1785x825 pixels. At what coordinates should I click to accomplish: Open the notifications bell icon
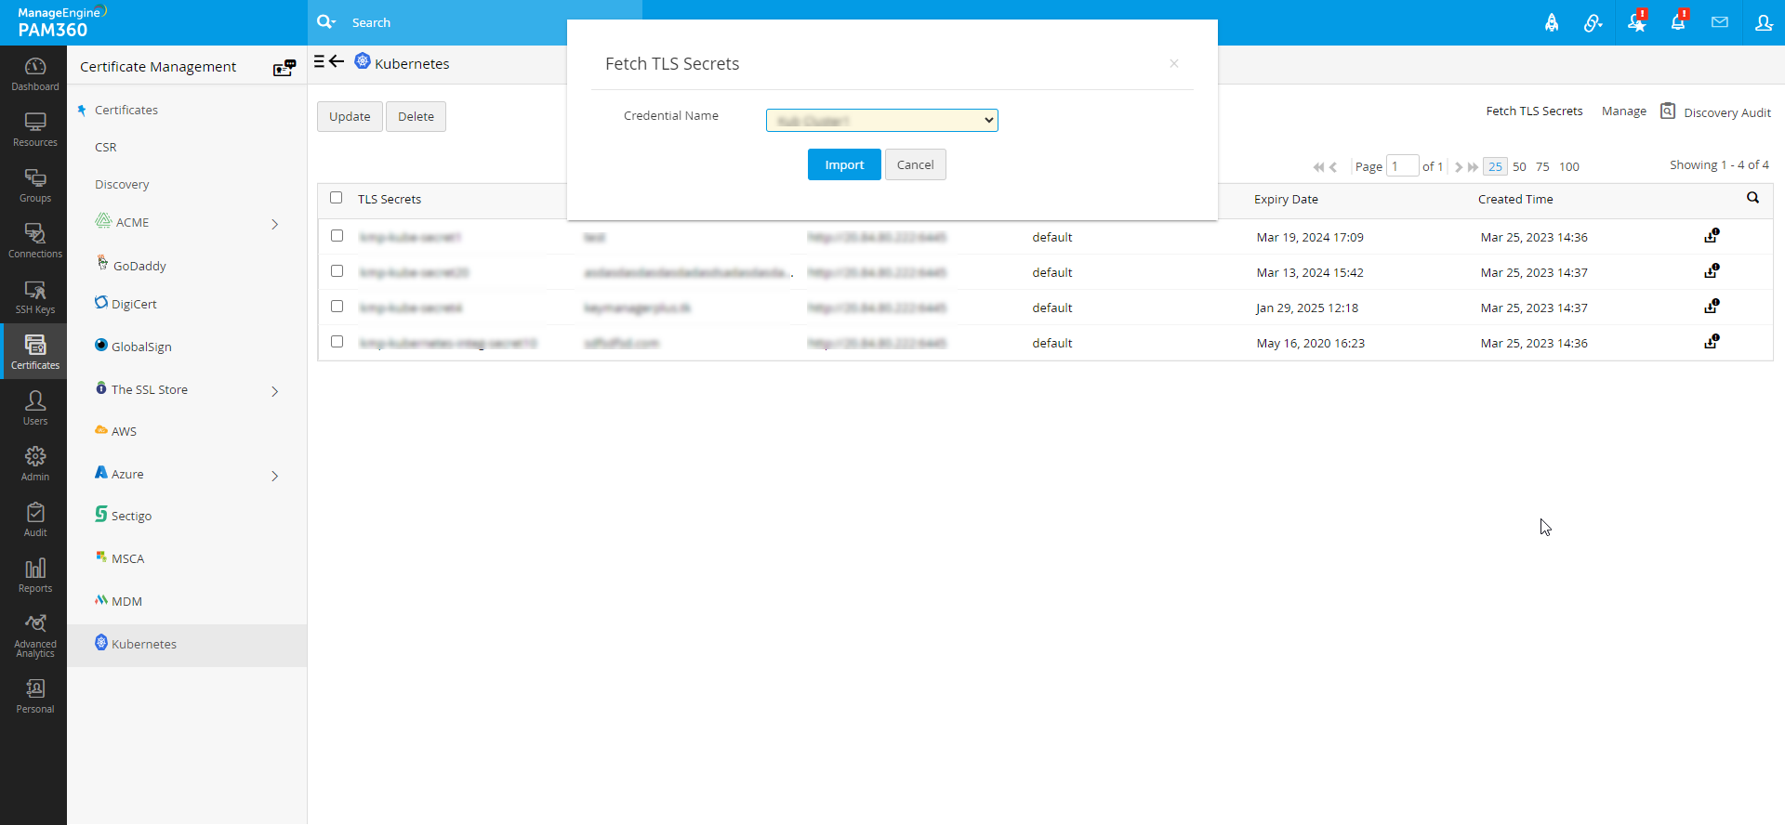click(1678, 22)
